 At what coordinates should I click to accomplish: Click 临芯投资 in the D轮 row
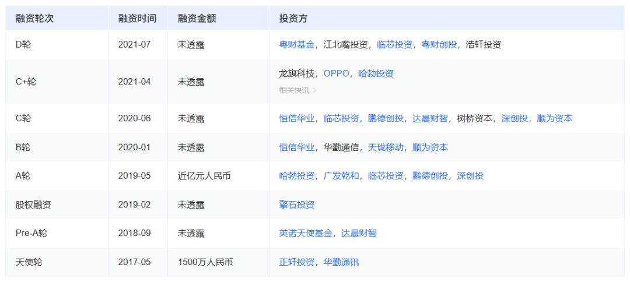(x=394, y=44)
